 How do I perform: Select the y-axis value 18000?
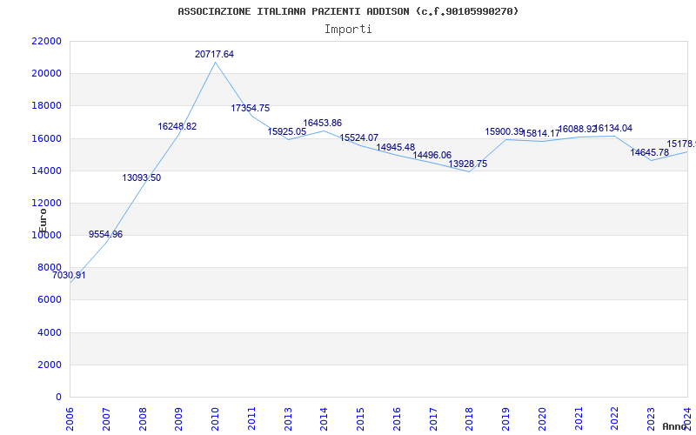47,106
